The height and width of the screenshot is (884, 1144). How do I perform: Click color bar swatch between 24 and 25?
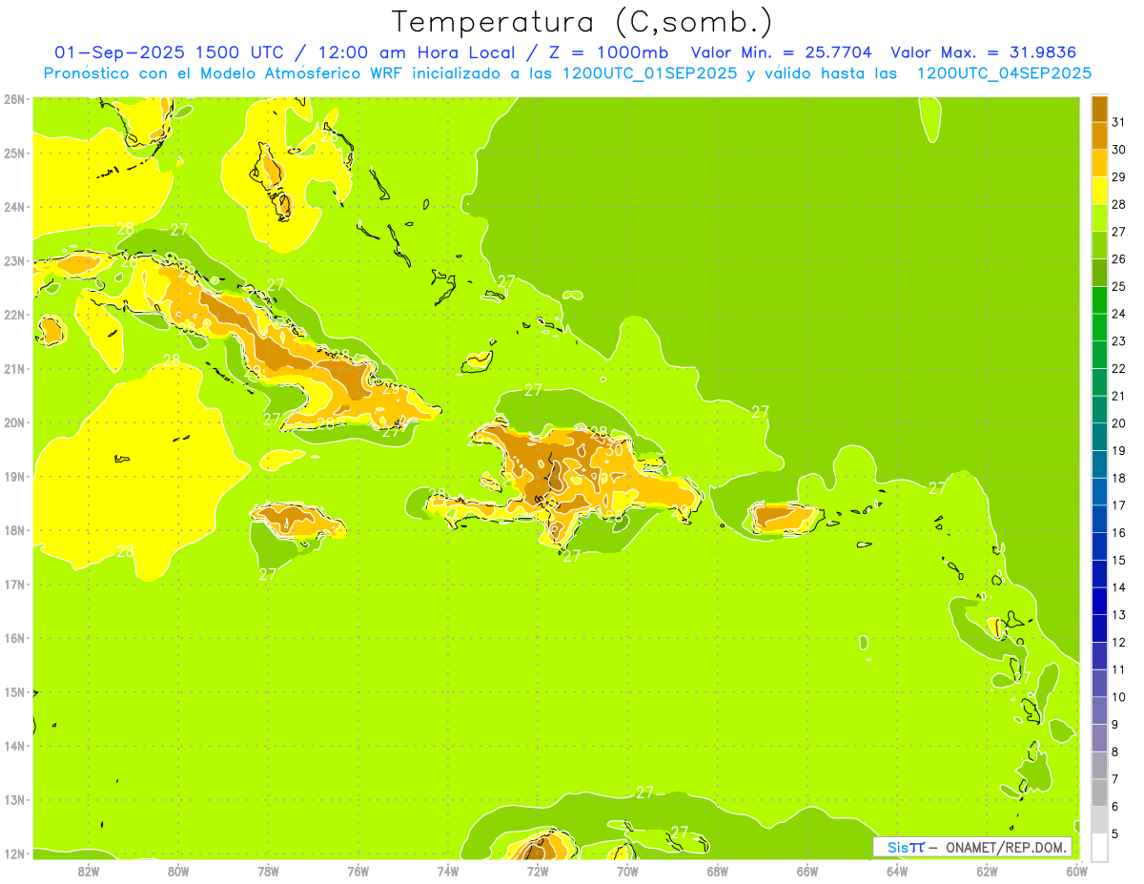click(1099, 300)
